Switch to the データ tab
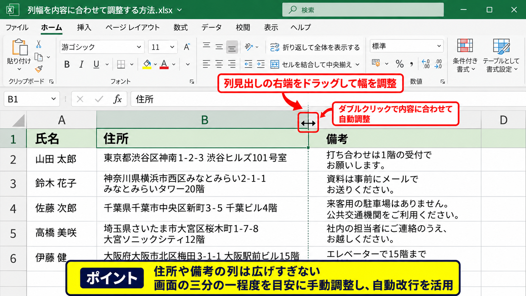This screenshot has width=526, height=296. [212, 27]
